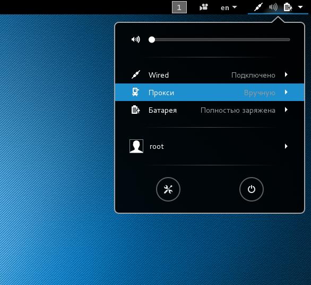
Task: Click the wired network icon in top bar
Action: tap(258, 7)
